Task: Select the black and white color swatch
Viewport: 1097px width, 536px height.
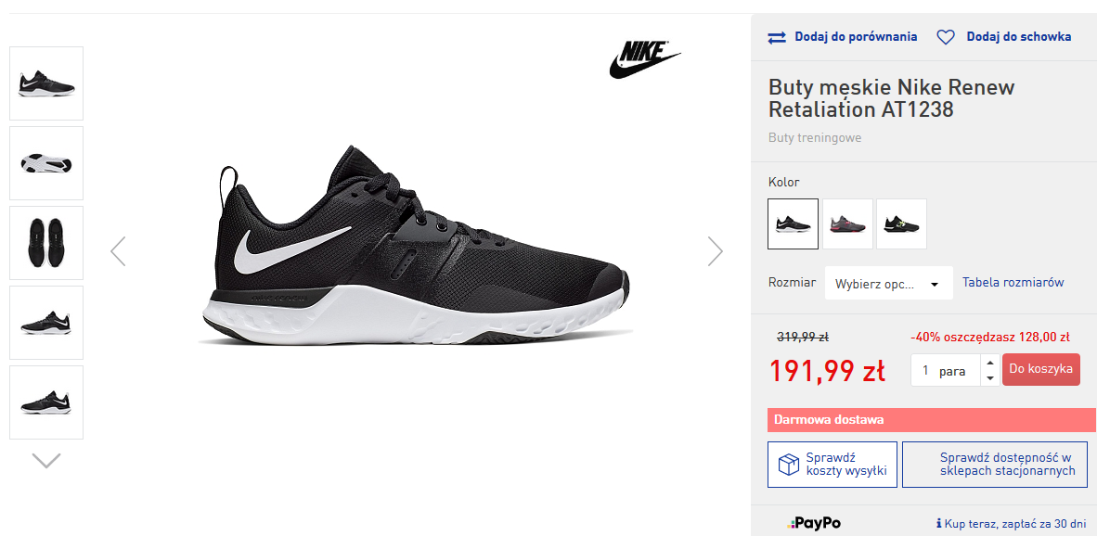Action: 793,223
